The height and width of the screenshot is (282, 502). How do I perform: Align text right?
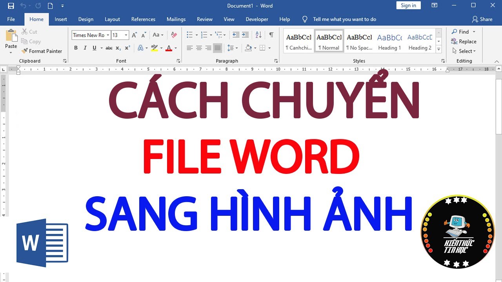(208, 48)
